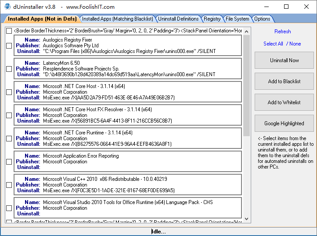This screenshot has width=317, height=236.
Task: Tick the checkbox for LatencyMon 6.50
Action: [x=9, y=69]
